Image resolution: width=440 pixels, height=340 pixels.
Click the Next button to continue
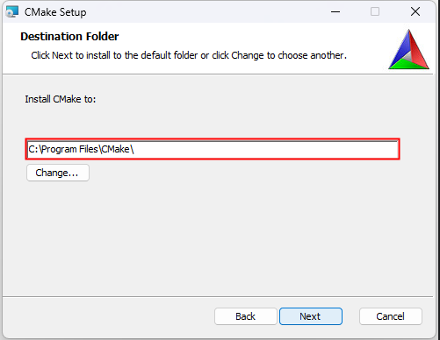[x=311, y=316]
